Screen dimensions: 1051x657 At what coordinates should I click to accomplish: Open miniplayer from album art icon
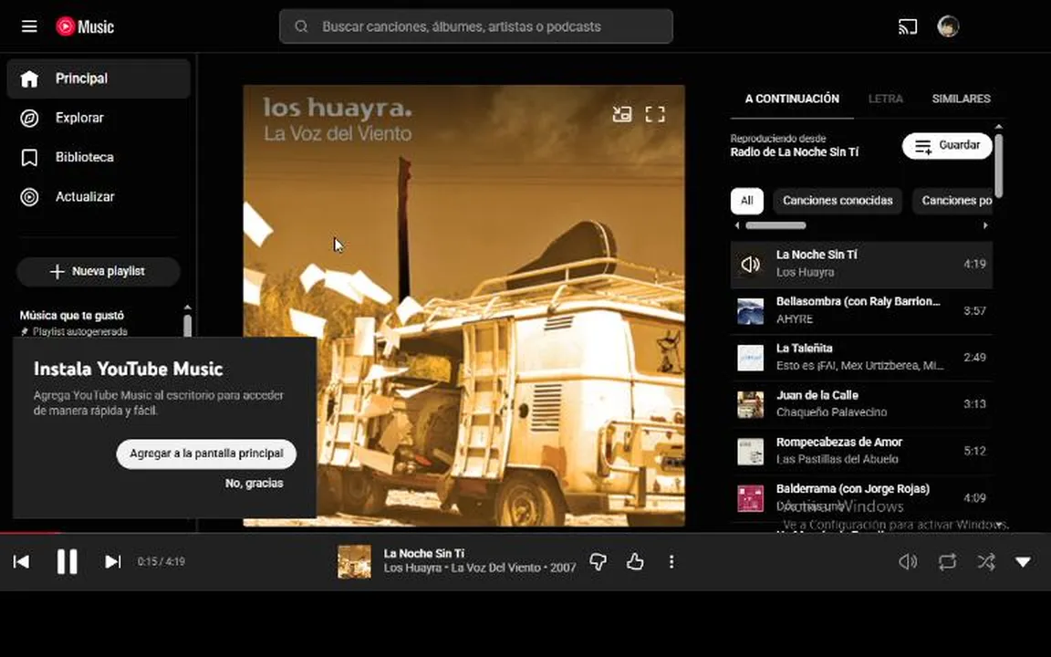[622, 115]
